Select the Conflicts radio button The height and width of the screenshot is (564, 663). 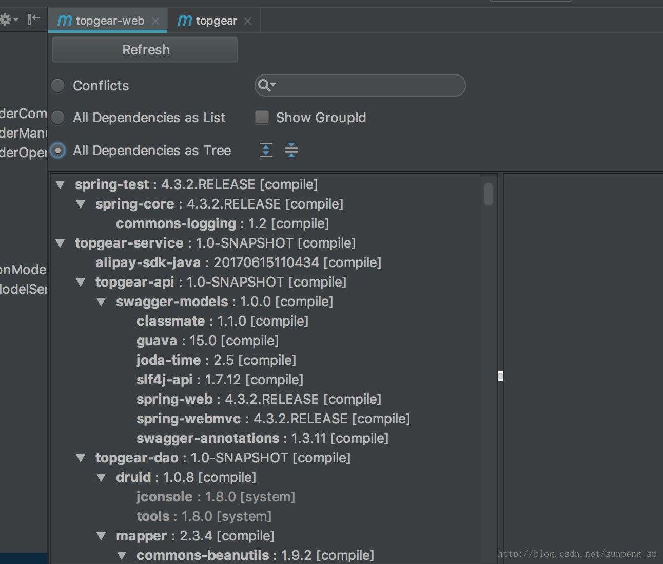[x=58, y=86]
